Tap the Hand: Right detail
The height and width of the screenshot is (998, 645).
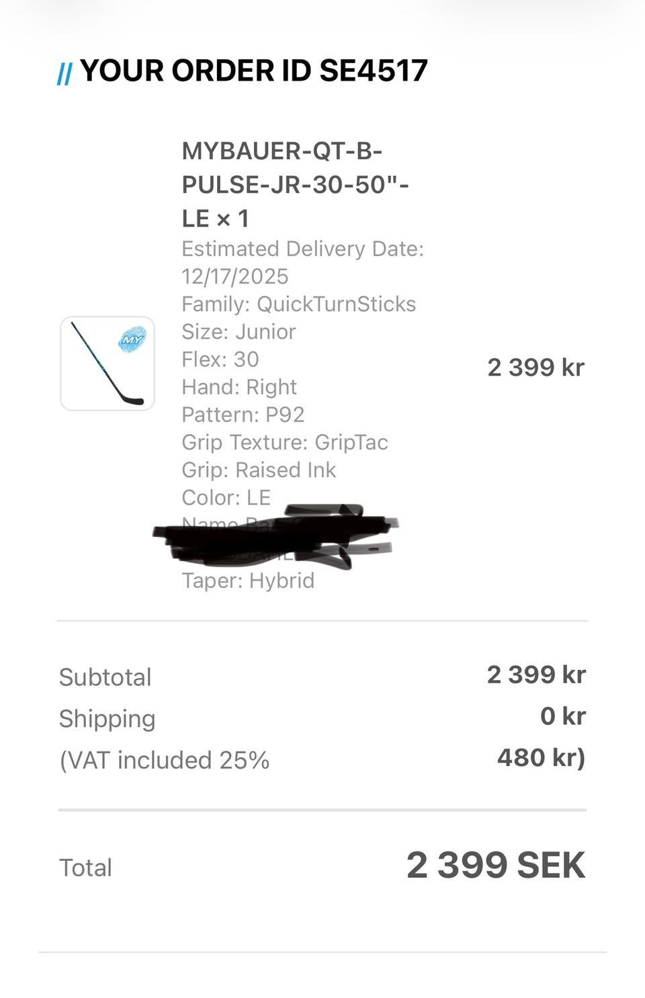pos(239,386)
